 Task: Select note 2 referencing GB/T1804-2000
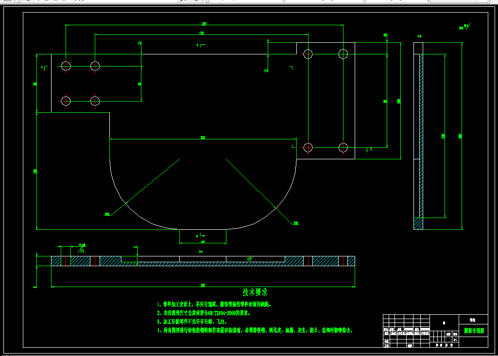pos(204,313)
